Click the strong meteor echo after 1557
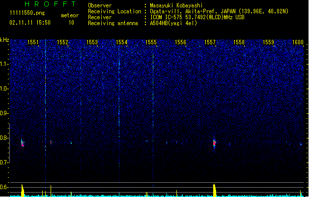The height and width of the screenshot is (197, 309). [214, 143]
